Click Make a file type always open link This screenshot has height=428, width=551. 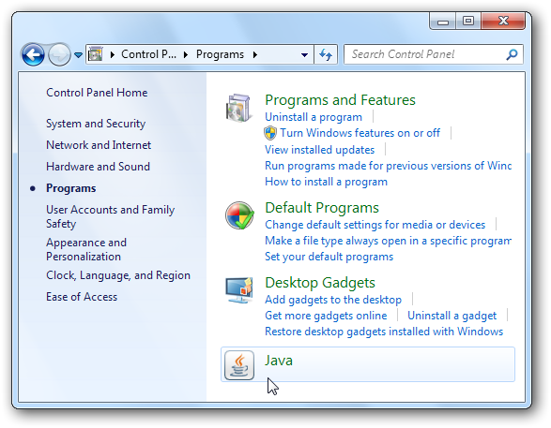388,241
